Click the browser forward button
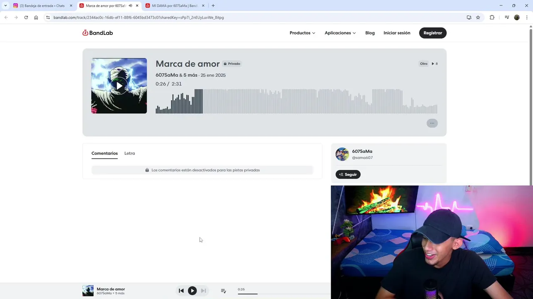The image size is (533, 299). (16, 17)
